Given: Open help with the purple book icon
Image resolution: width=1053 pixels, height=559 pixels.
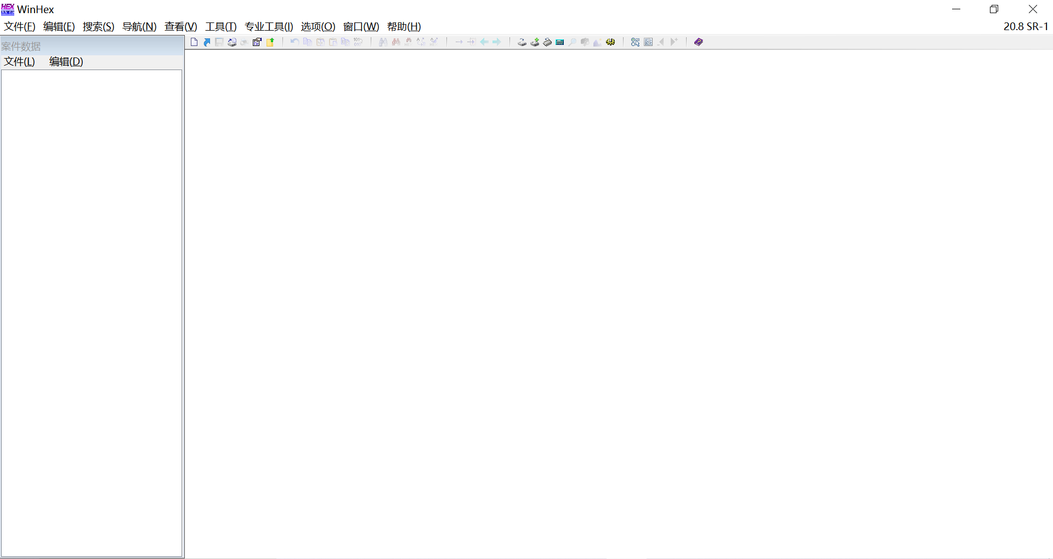Looking at the screenshot, I should pos(698,42).
